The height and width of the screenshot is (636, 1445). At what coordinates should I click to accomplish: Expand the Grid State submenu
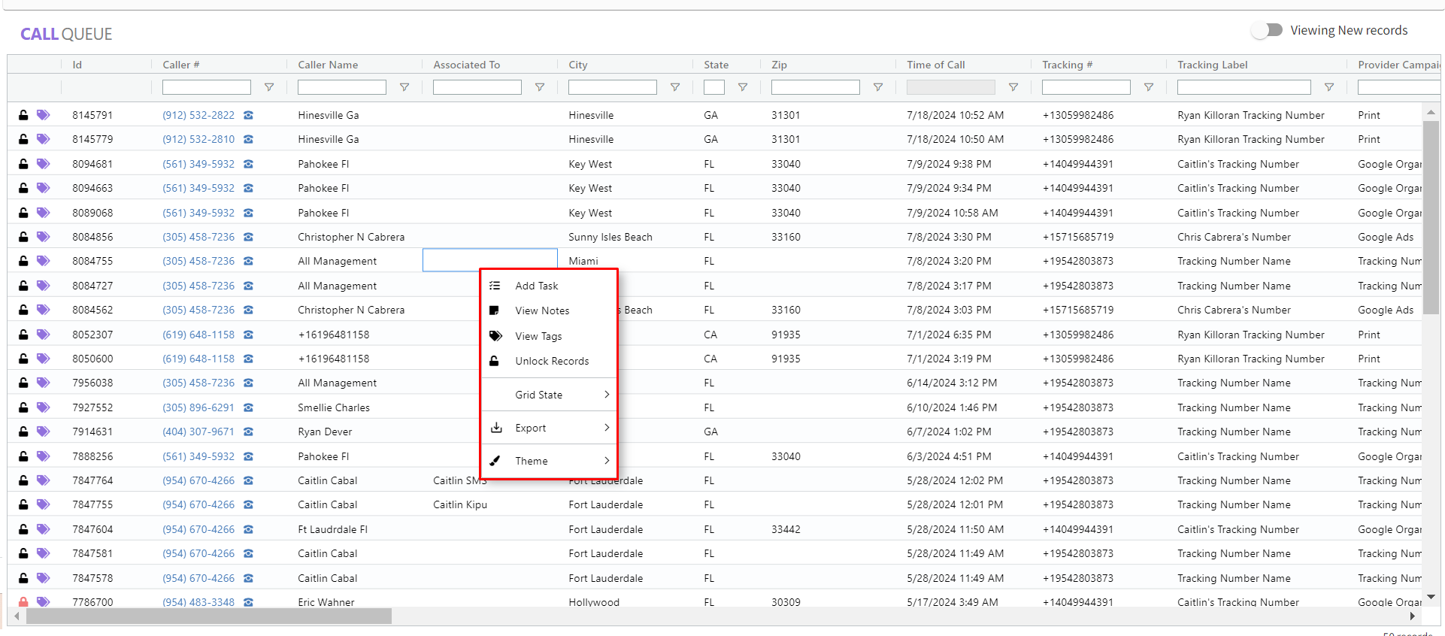[x=549, y=395]
